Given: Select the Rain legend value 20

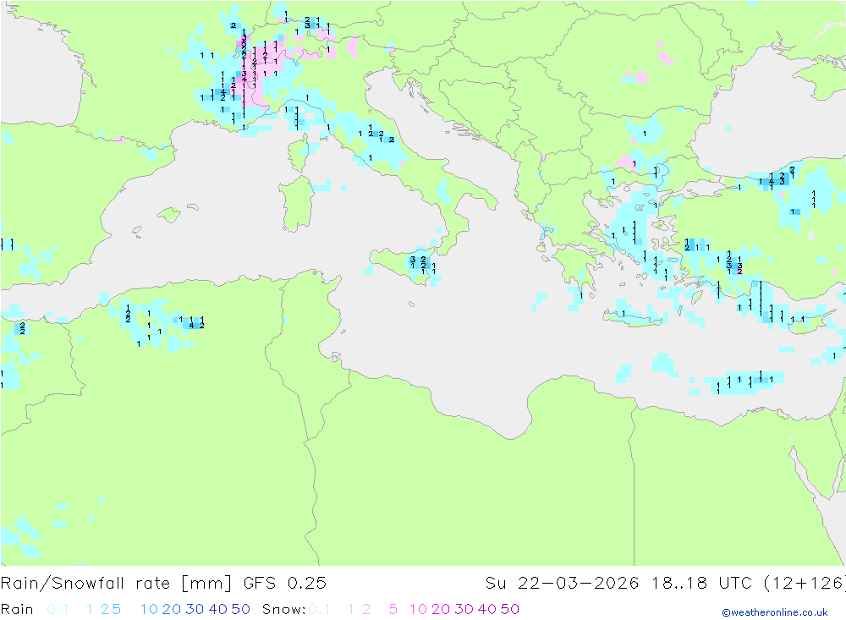Looking at the screenshot, I should click(x=172, y=609).
